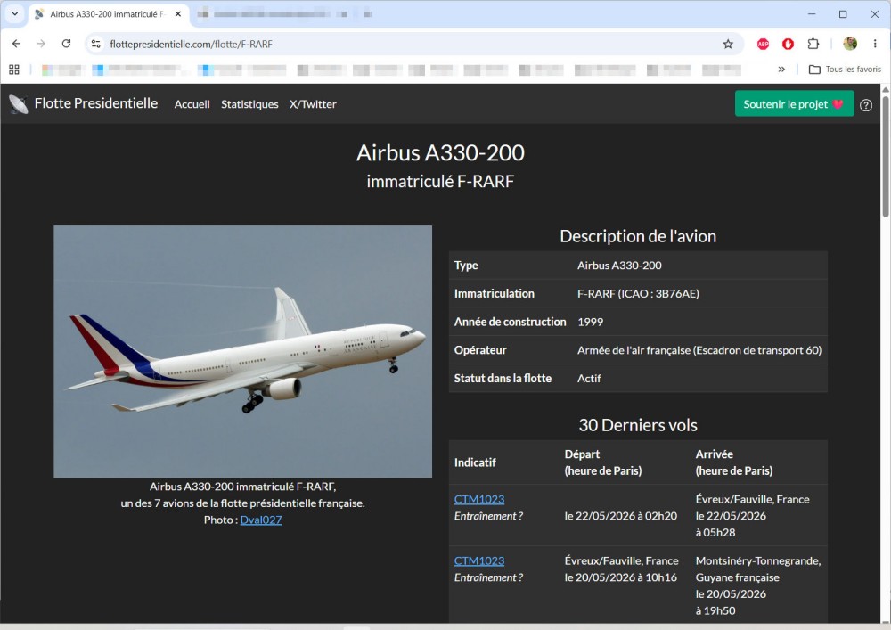Open the Statistiques menu item

click(x=249, y=104)
